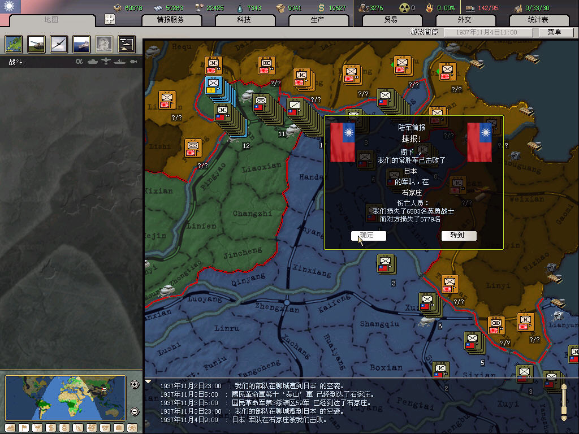Enable the flag political map mode

(24, 427)
